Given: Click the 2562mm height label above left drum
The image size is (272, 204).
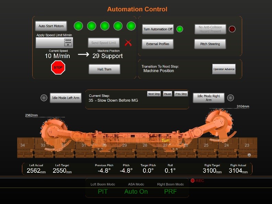Looking at the screenshot, I should point(32,115).
